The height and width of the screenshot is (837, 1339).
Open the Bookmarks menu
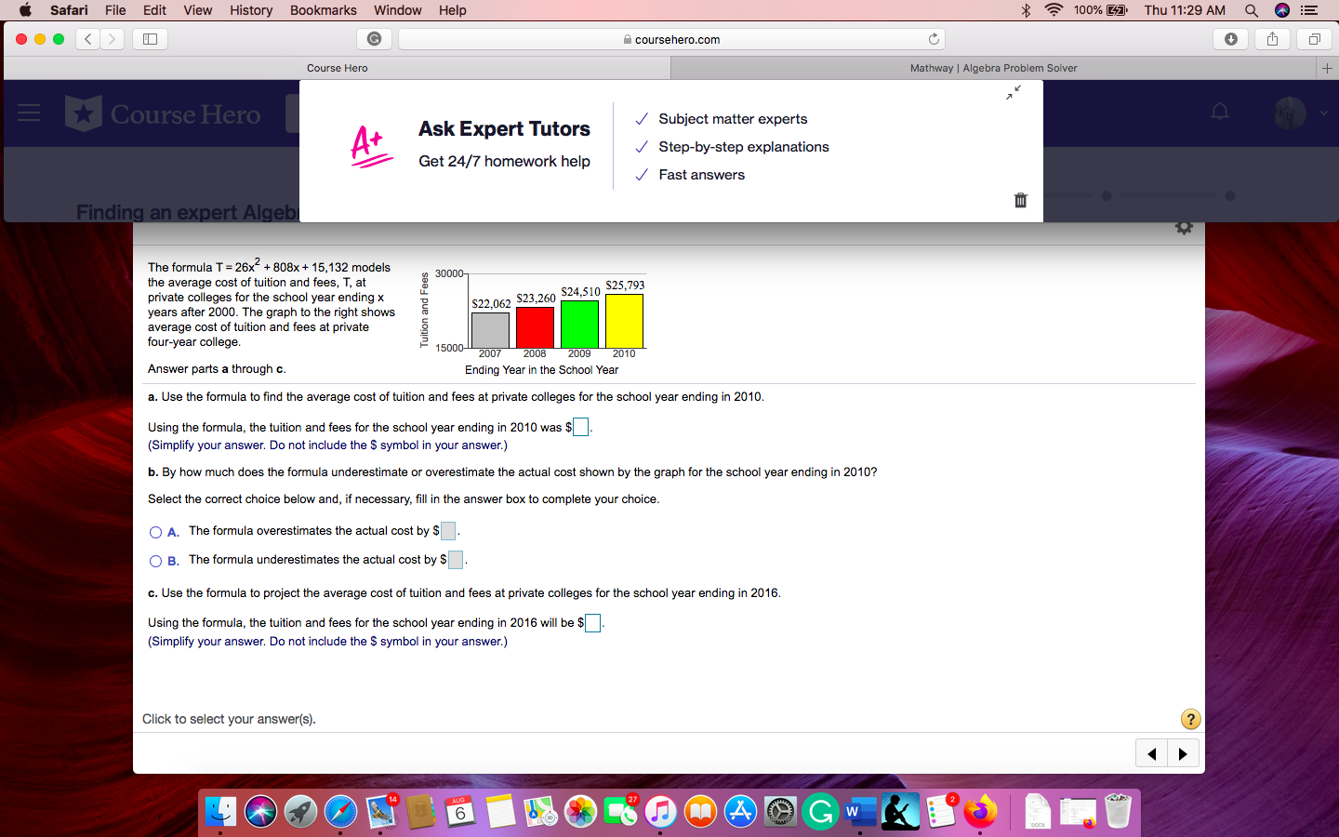(323, 10)
